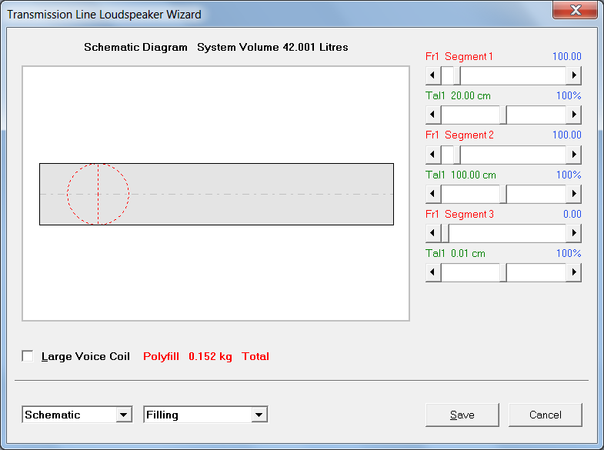Viewport: 604px width, 450px height.
Task: Click the System Volume 42.001 Litres text
Action: pyautogui.click(x=272, y=47)
